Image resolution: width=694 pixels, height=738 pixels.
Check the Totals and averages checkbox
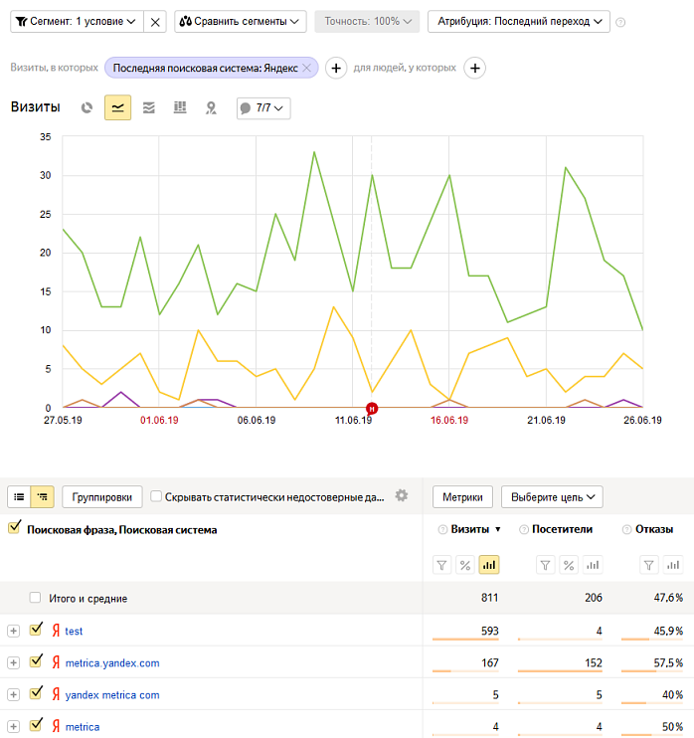35,598
